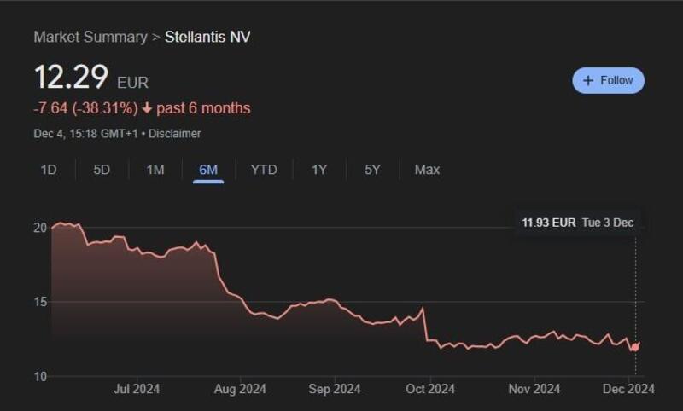Select the 6M range tab
Image resolution: width=683 pixels, height=411 pixels.
tap(208, 170)
